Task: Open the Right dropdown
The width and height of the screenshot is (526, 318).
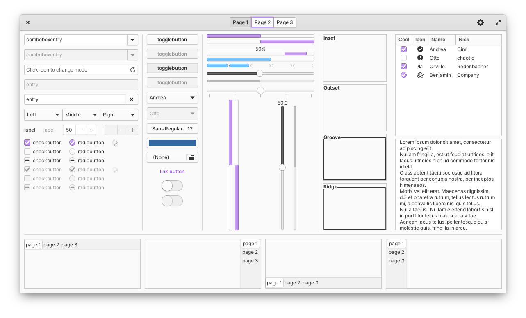Action: point(119,115)
